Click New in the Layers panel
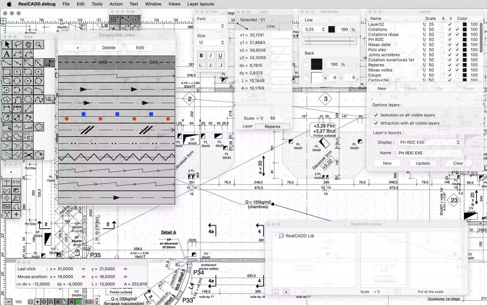 pos(382,88)
